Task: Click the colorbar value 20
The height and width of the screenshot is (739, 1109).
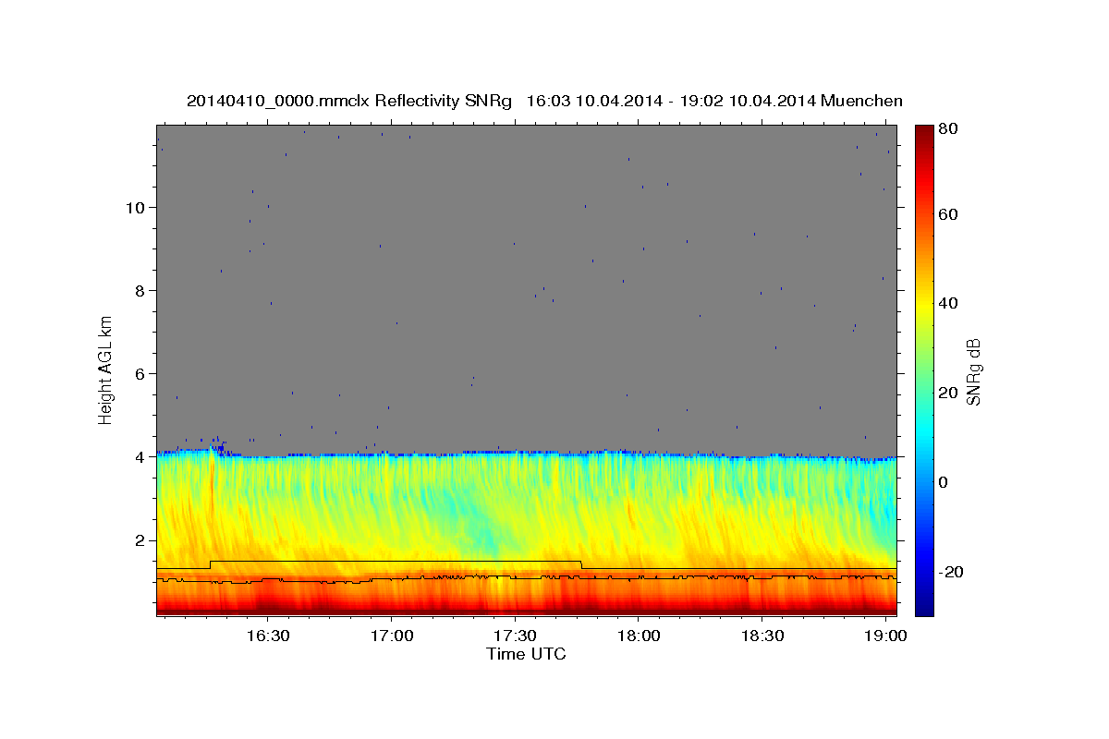Action: (949, 393)
